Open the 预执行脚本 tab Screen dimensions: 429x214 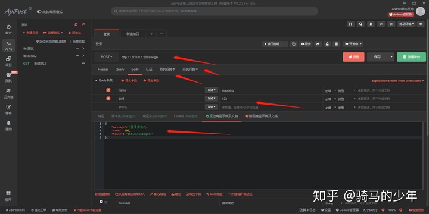(167, 70)
